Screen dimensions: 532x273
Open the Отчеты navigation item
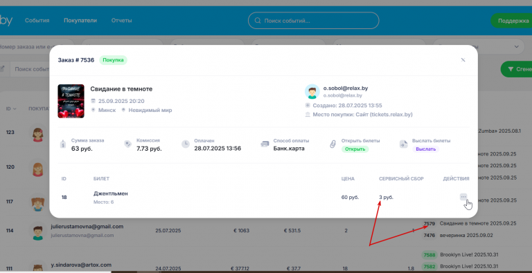(121, 20)
